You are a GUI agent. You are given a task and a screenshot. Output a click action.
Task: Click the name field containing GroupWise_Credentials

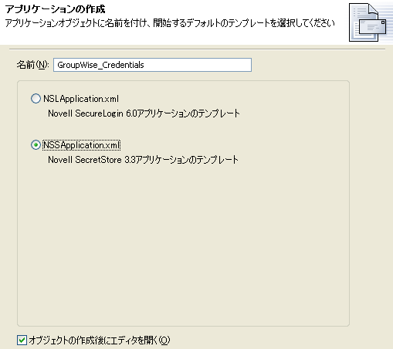pos(152,65)
